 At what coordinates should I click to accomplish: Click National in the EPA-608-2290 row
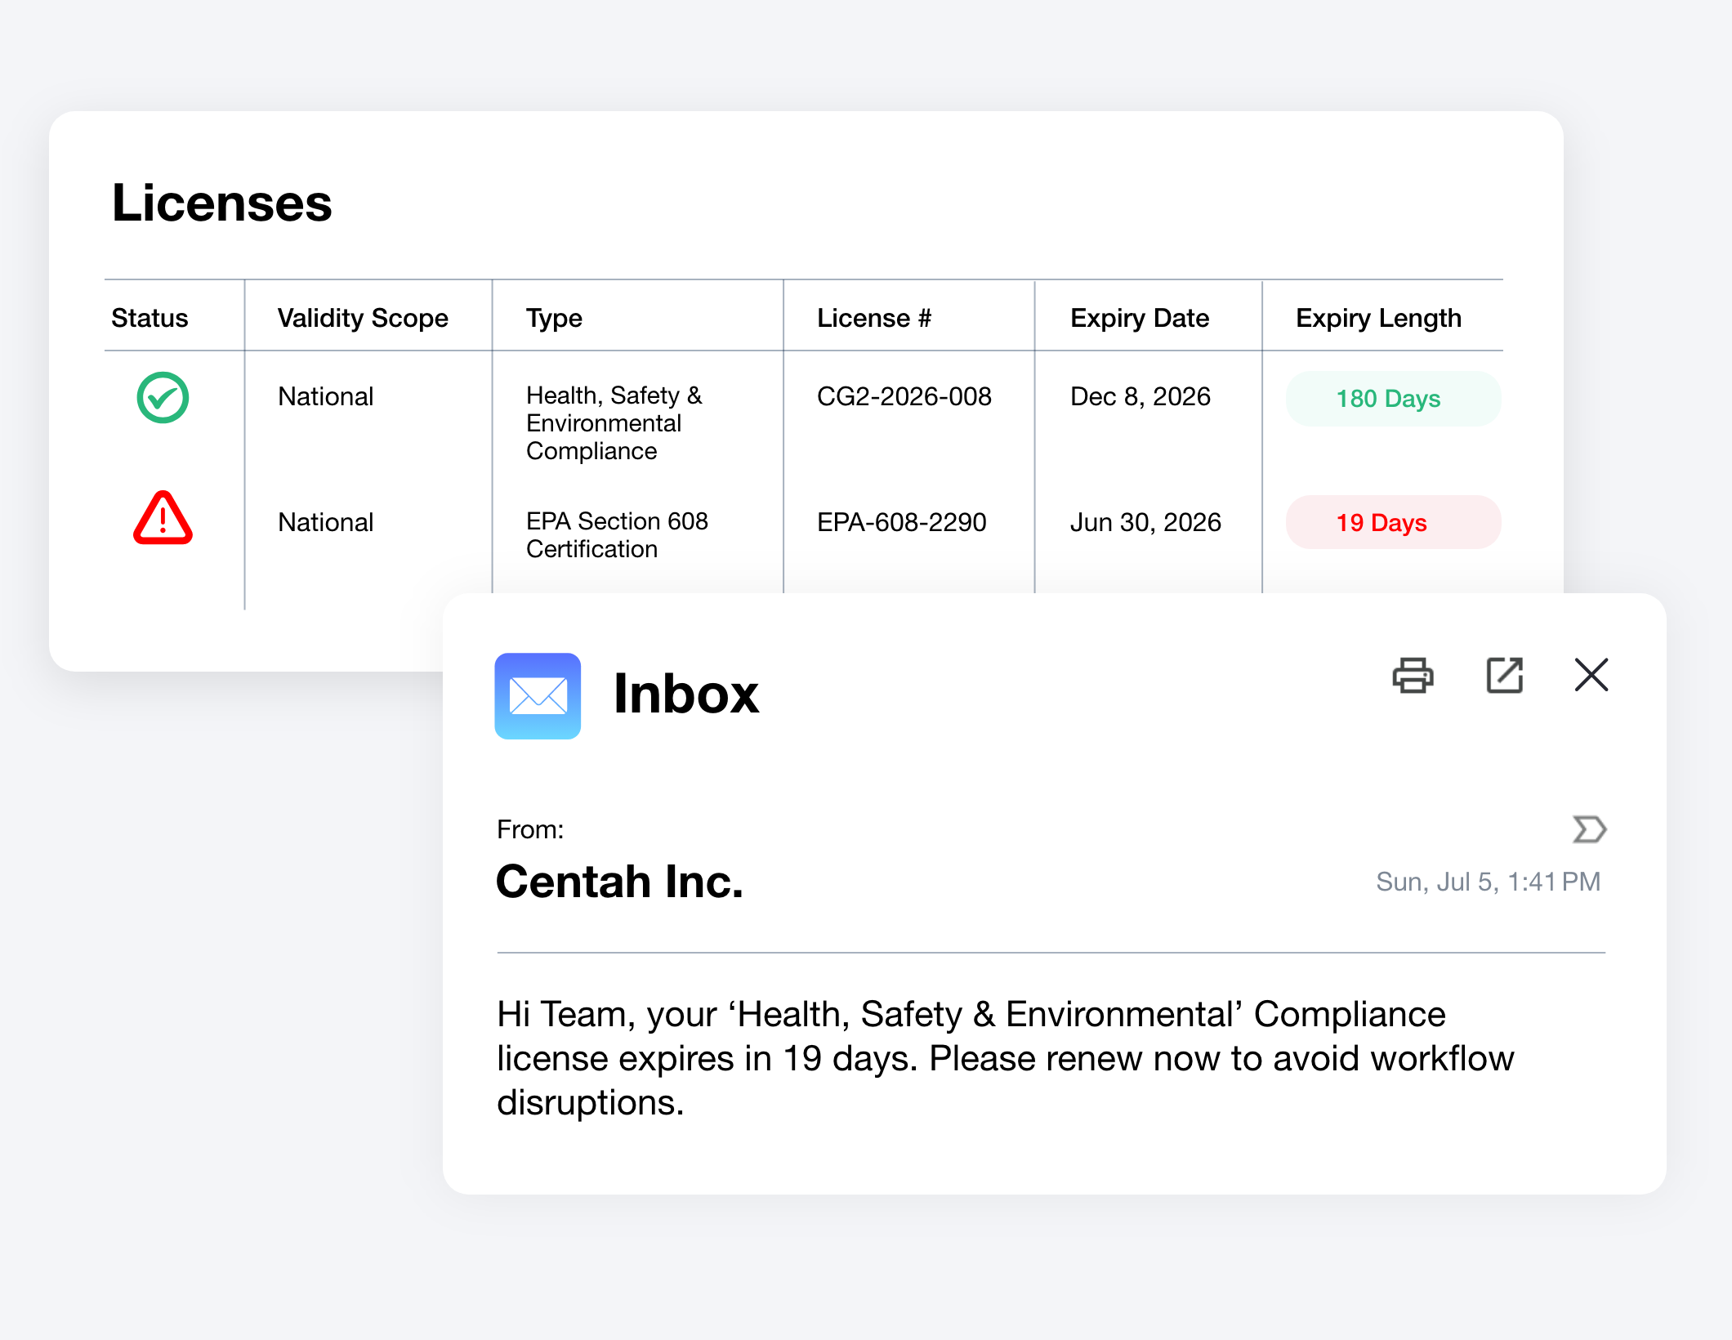(325, 522)
